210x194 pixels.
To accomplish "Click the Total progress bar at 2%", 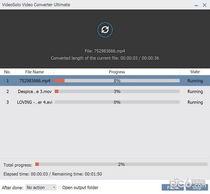I will coord(121,164).
